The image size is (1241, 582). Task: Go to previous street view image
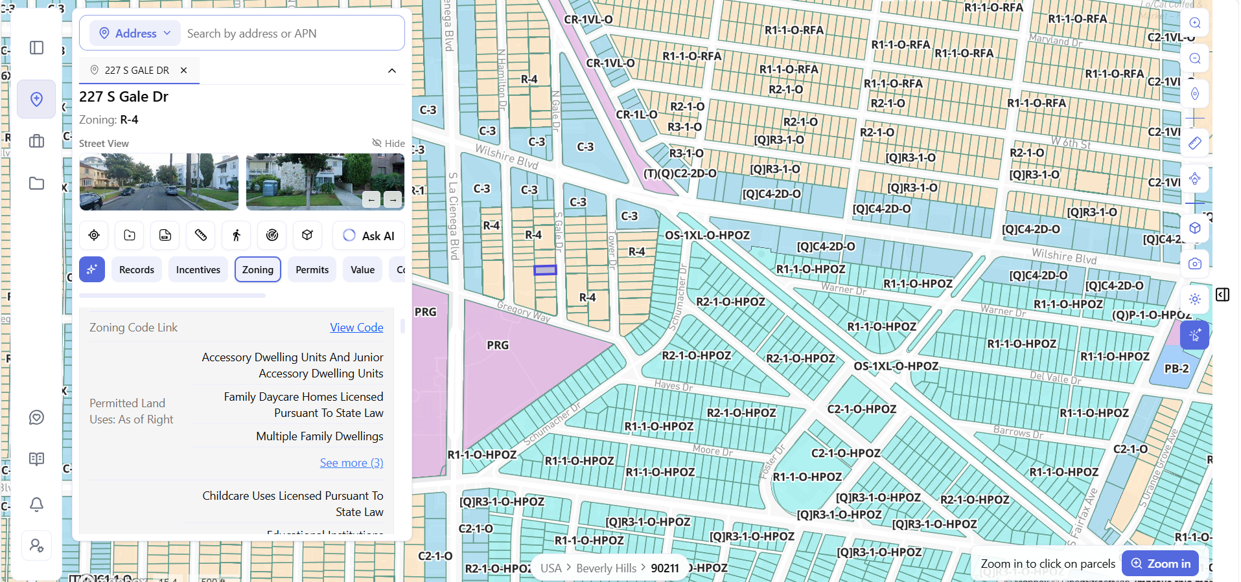pos(371,199)
